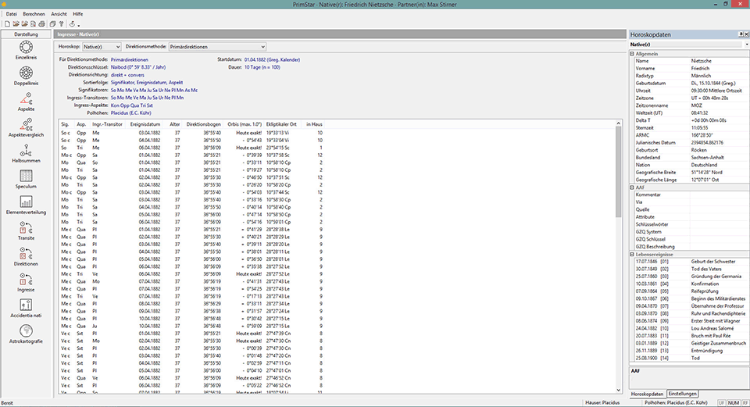Pin the Horoskopdaten panel

pos(741,34)
